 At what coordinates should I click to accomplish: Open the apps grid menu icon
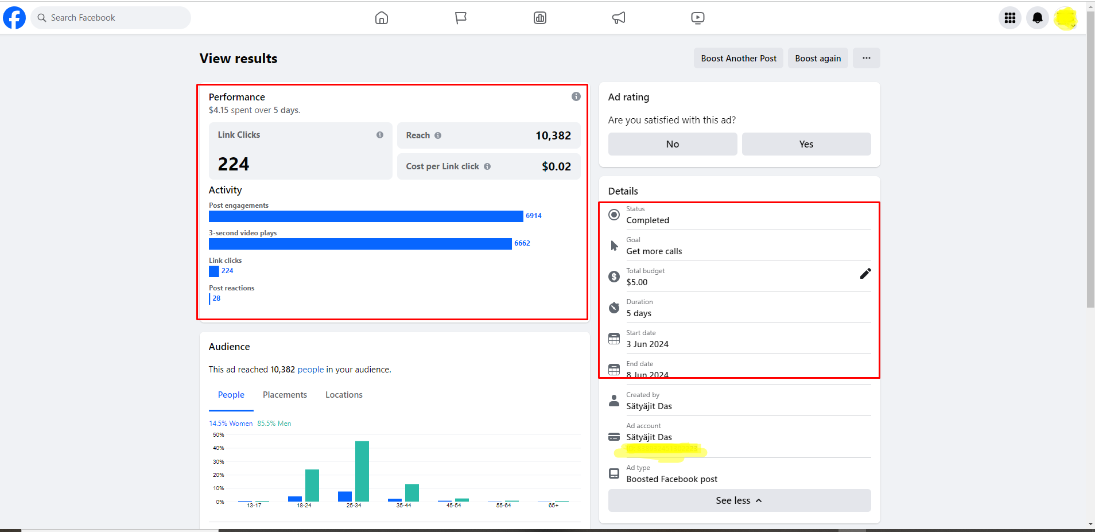pyautogui.click(x=1010, y=18)
